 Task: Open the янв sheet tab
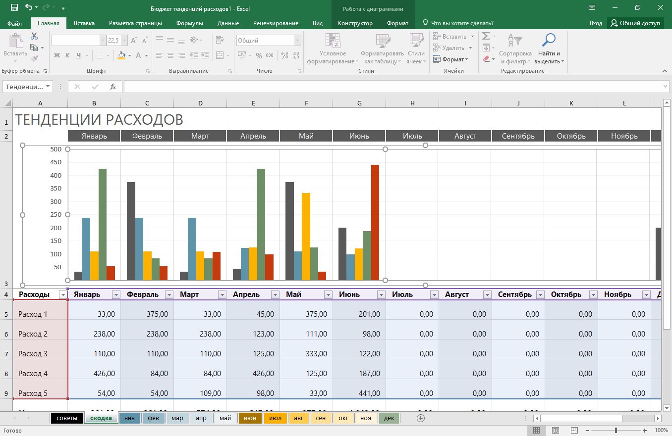point(129,418)
